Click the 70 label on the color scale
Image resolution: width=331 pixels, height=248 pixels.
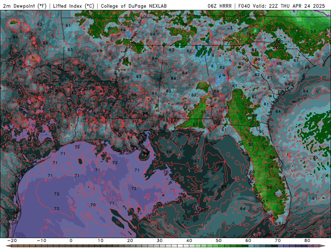point(278,241)
